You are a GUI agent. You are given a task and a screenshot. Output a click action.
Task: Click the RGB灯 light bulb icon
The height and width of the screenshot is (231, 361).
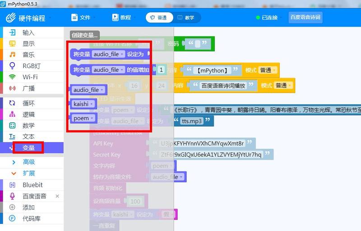[13, 66]
